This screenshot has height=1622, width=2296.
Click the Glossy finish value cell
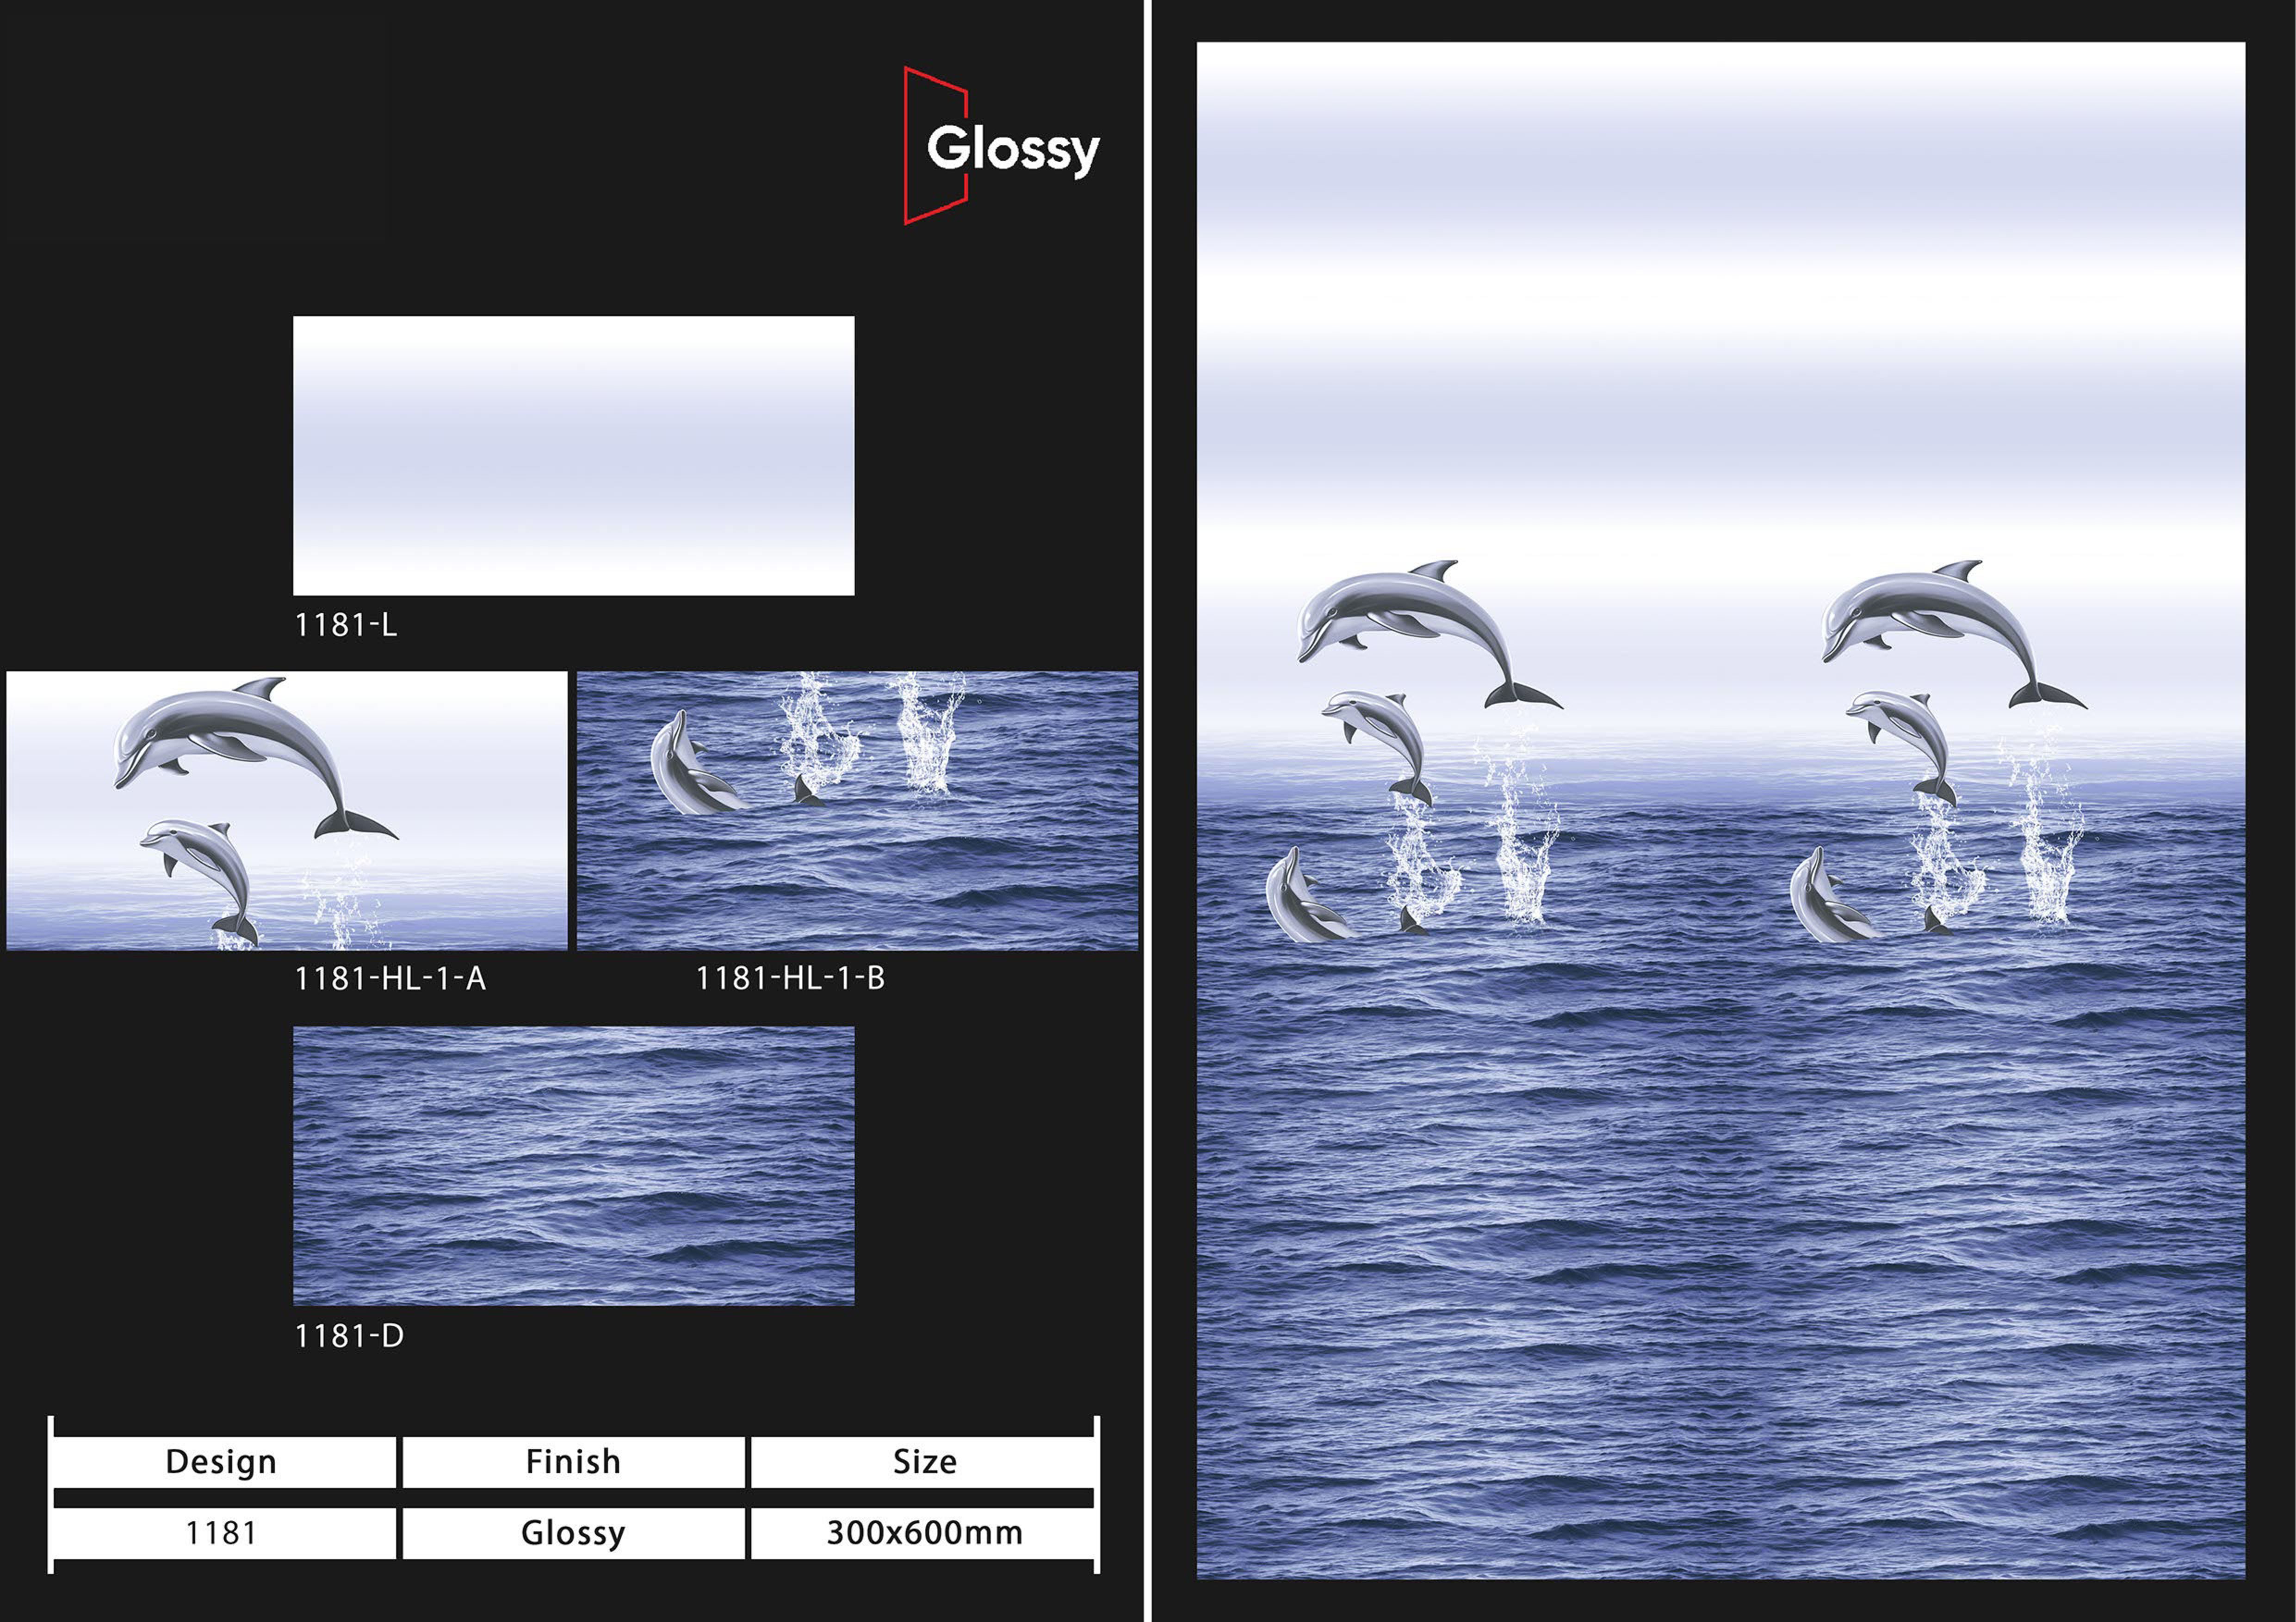coord(573,1533)
